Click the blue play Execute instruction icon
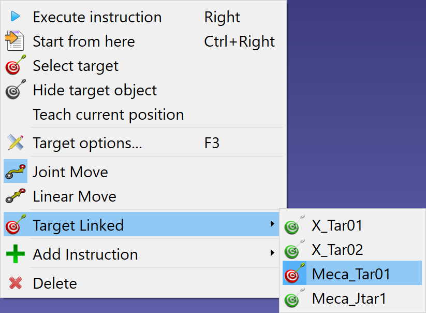The image size is (426, 313). 15,17
